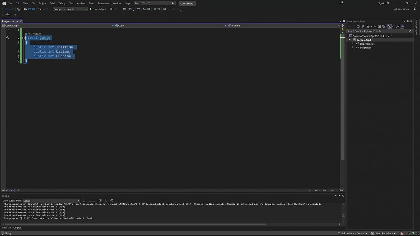Screen dimensions: 420x236
Task: Click the Save Program.cs toolbar icon
Action: coord(30,9)
